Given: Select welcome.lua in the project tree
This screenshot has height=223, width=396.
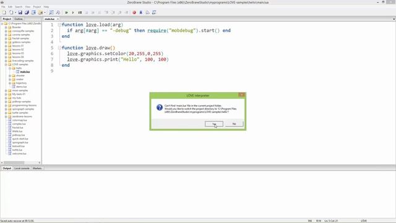Looking at the screenshot, I should [19, 154].
